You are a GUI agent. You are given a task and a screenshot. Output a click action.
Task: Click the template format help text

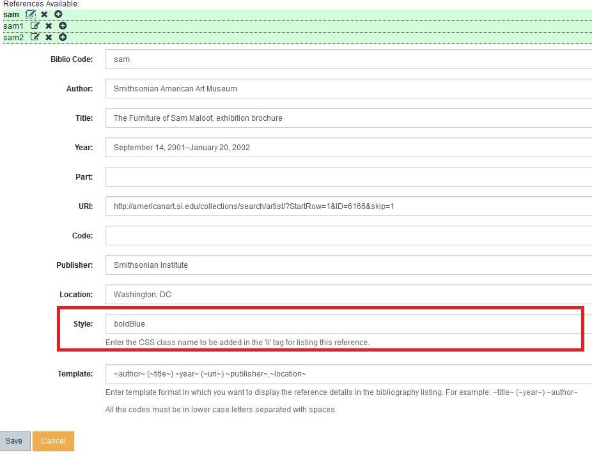coord(341,392)
